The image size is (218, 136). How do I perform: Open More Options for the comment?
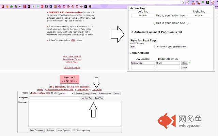pos(64,131)
